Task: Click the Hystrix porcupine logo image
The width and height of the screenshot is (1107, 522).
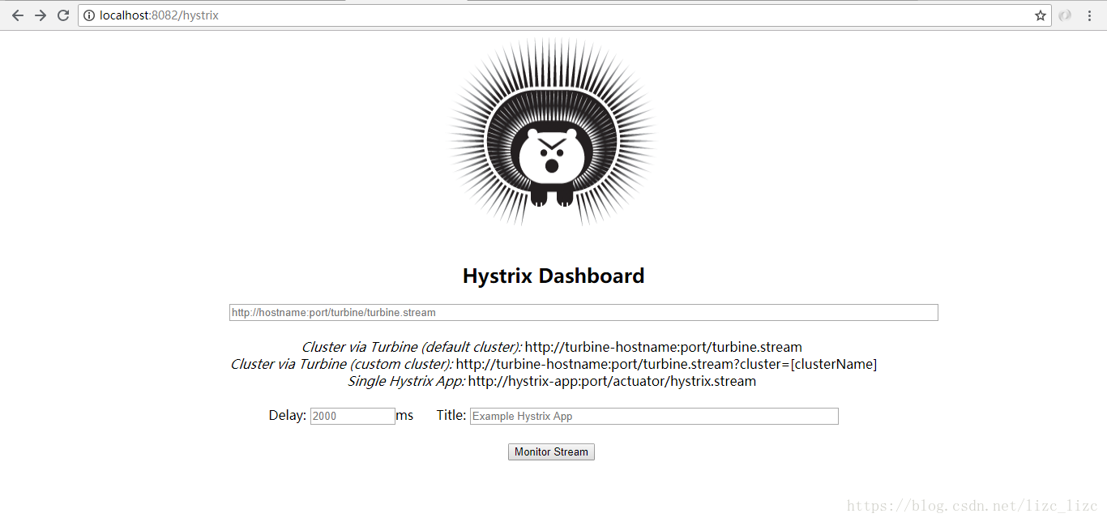Action: (553, 133)
